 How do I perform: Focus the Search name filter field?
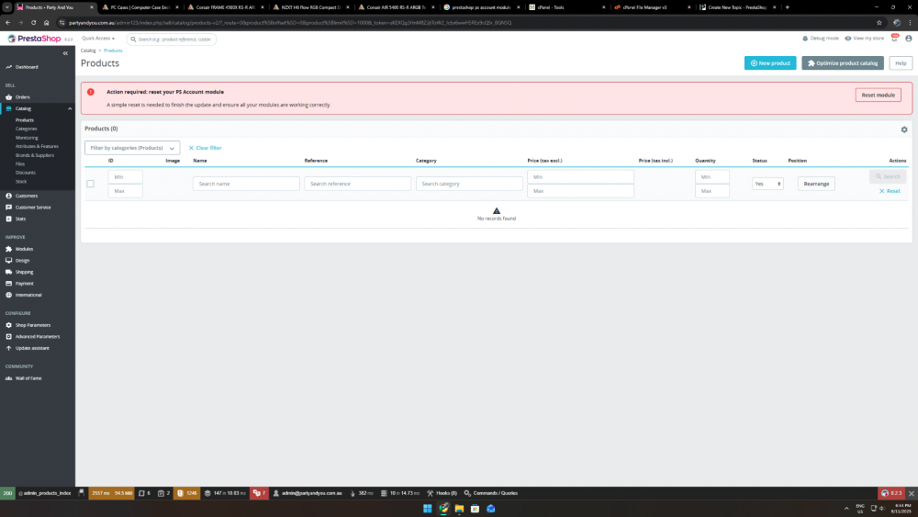coord(246,184)
